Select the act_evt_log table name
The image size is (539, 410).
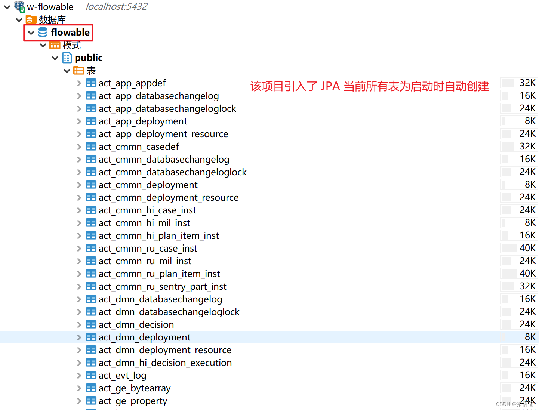click(x=123, y=375)
